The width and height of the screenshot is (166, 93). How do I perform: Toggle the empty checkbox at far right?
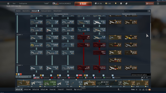[x=149, y=78]
